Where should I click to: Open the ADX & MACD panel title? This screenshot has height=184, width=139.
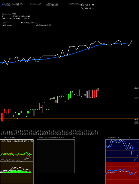pyautogui.click(x=9, y=138)
